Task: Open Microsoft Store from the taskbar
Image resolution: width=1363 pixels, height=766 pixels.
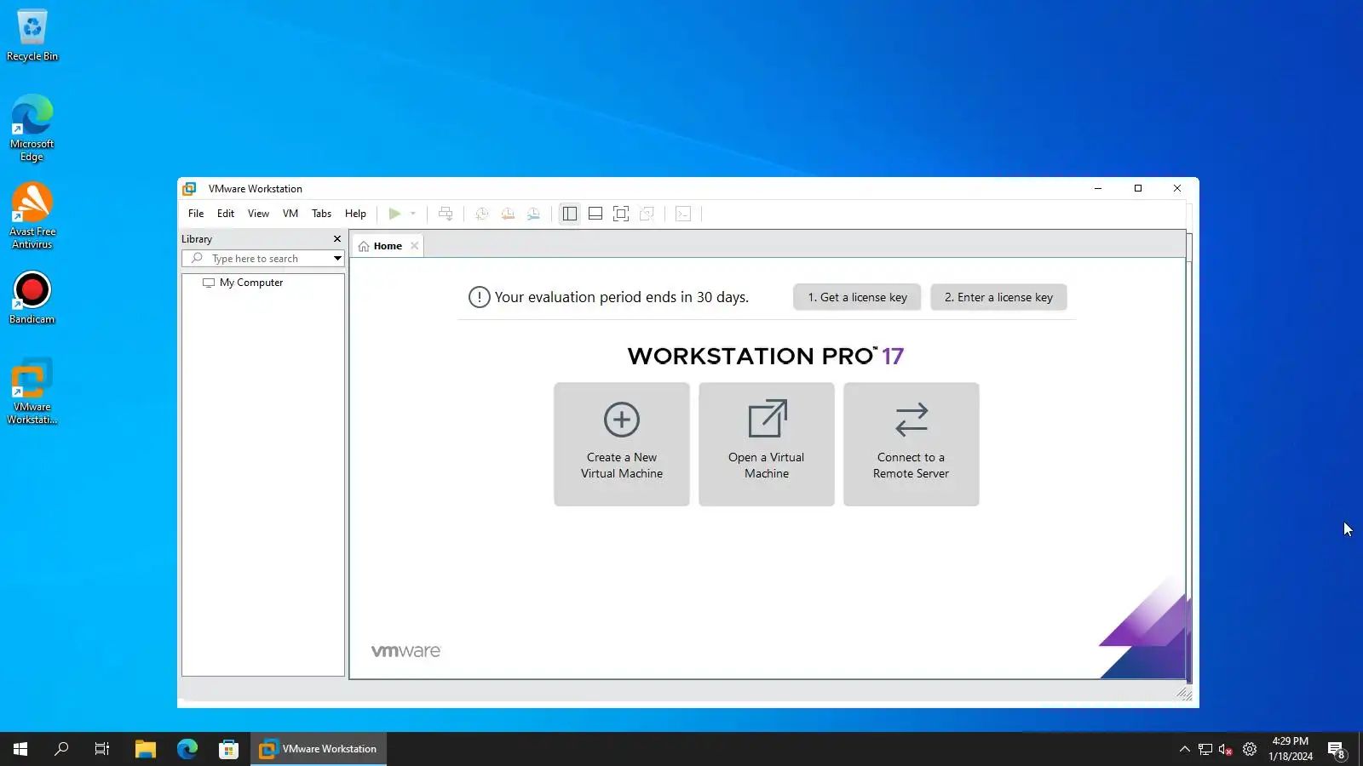Action: pos(228,749)
